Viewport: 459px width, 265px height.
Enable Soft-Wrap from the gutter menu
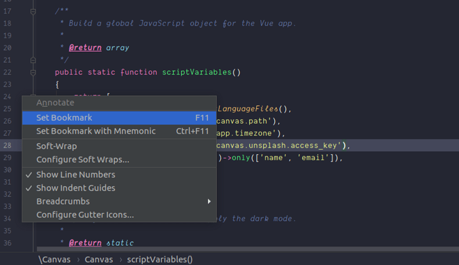click(x=56, y=146)
